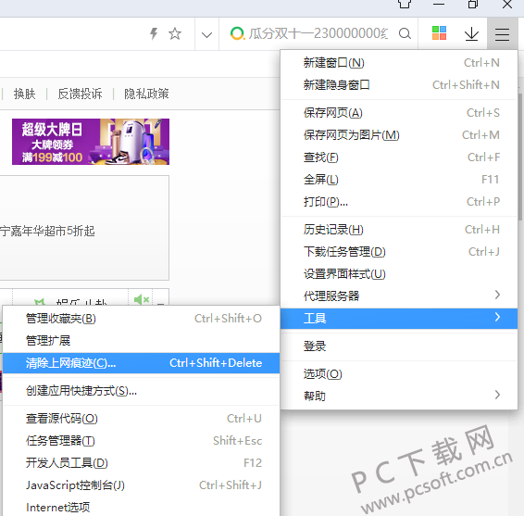Expand the 代理服务器 submenu arrow

coord(497,295)
